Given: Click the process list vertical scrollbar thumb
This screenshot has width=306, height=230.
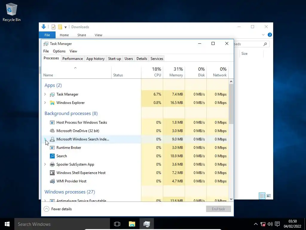Looking at the screenshot, I should click(231, 104).
